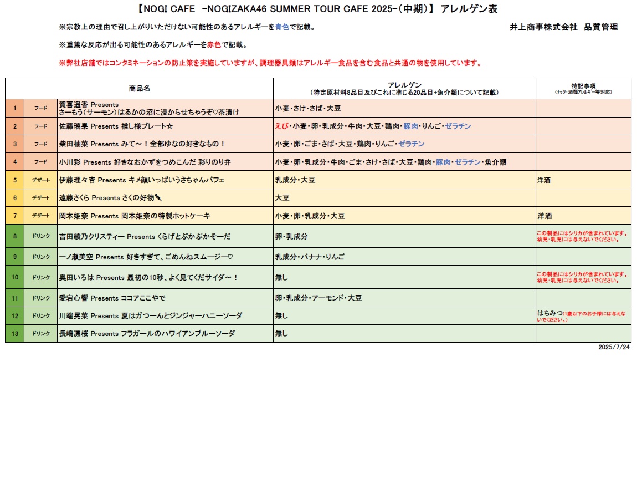Click the "特記事項" column header
Viewport: 637px width, 494px height.
tap(583, 88)
